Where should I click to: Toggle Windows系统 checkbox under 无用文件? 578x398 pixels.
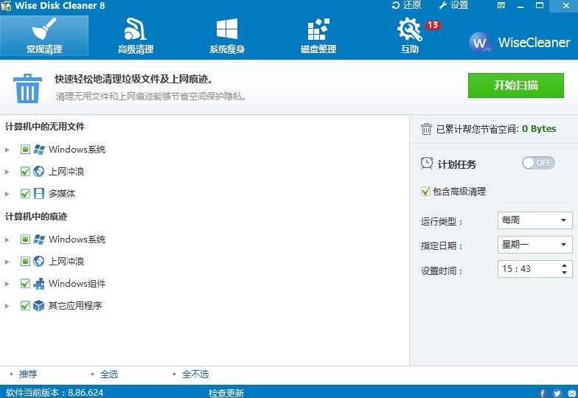click(25, 149)
